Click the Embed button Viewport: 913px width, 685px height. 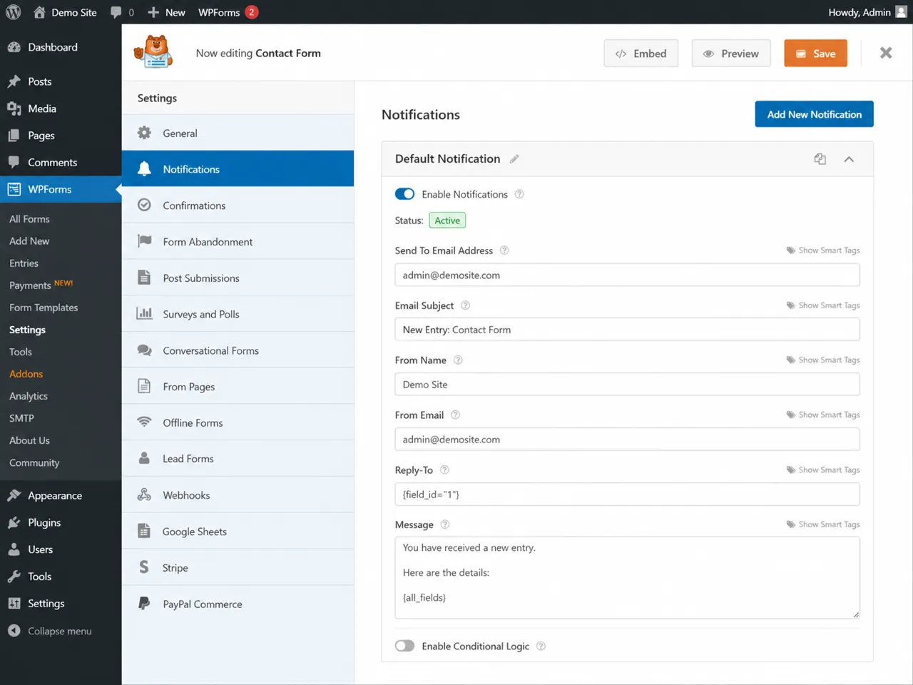point(641,54)
